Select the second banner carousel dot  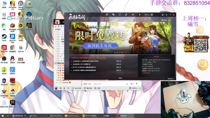click(117, 53)
